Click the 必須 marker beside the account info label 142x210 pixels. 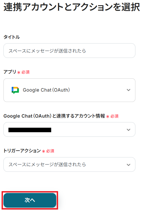[x=112, y=116]
